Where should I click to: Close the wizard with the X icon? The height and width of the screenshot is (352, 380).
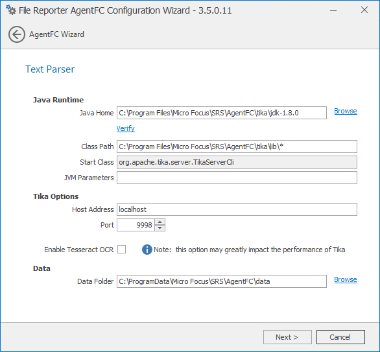364,10
